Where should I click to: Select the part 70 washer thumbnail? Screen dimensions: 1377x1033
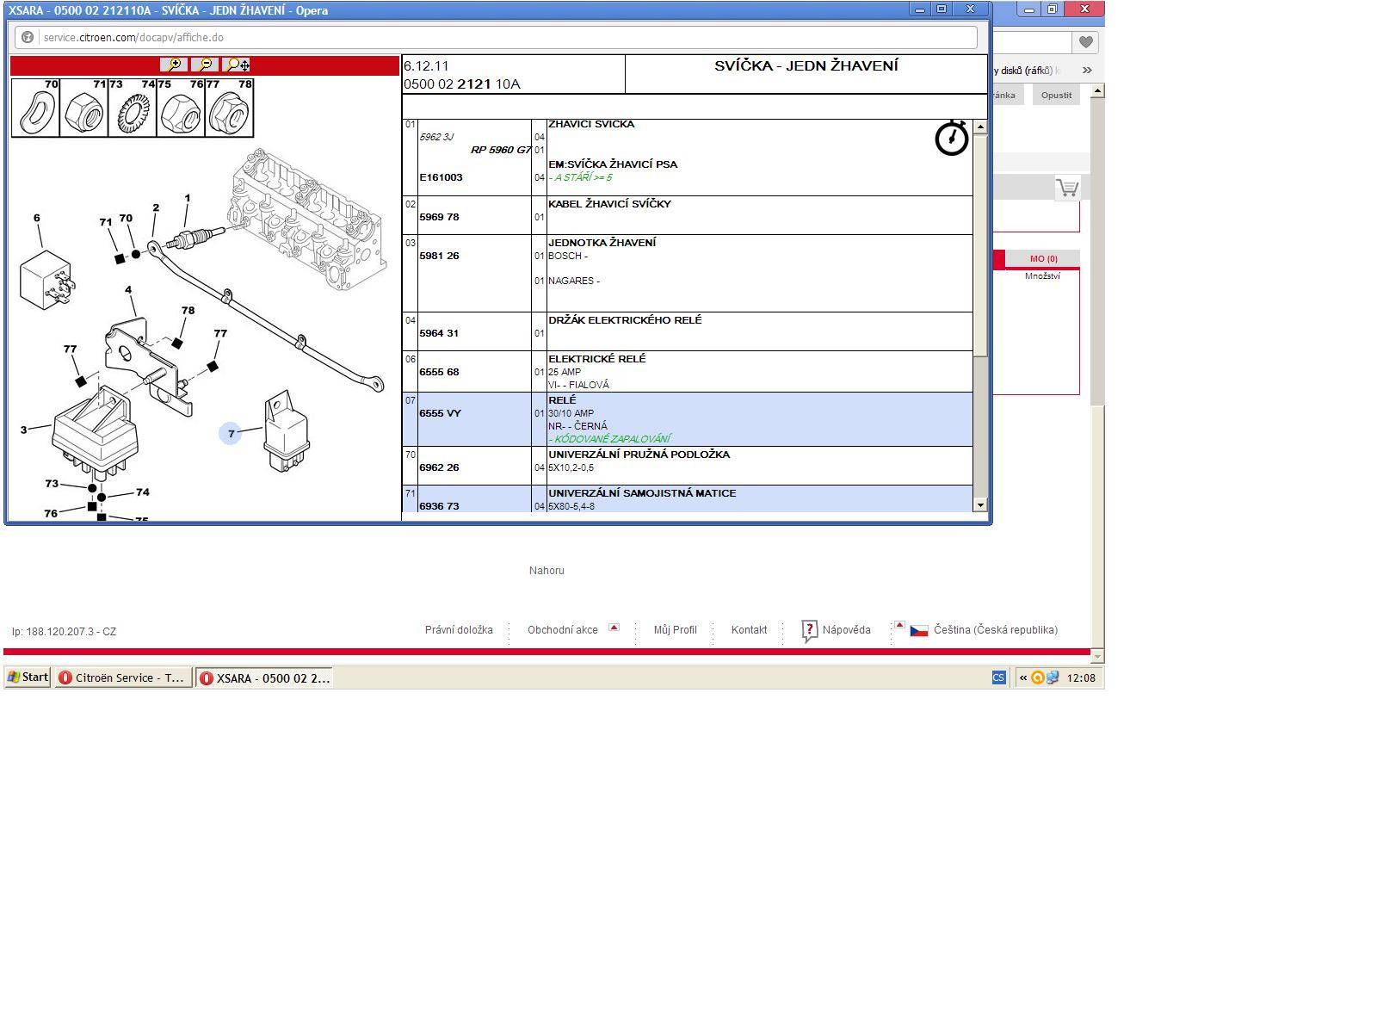(x=36, y=108)
